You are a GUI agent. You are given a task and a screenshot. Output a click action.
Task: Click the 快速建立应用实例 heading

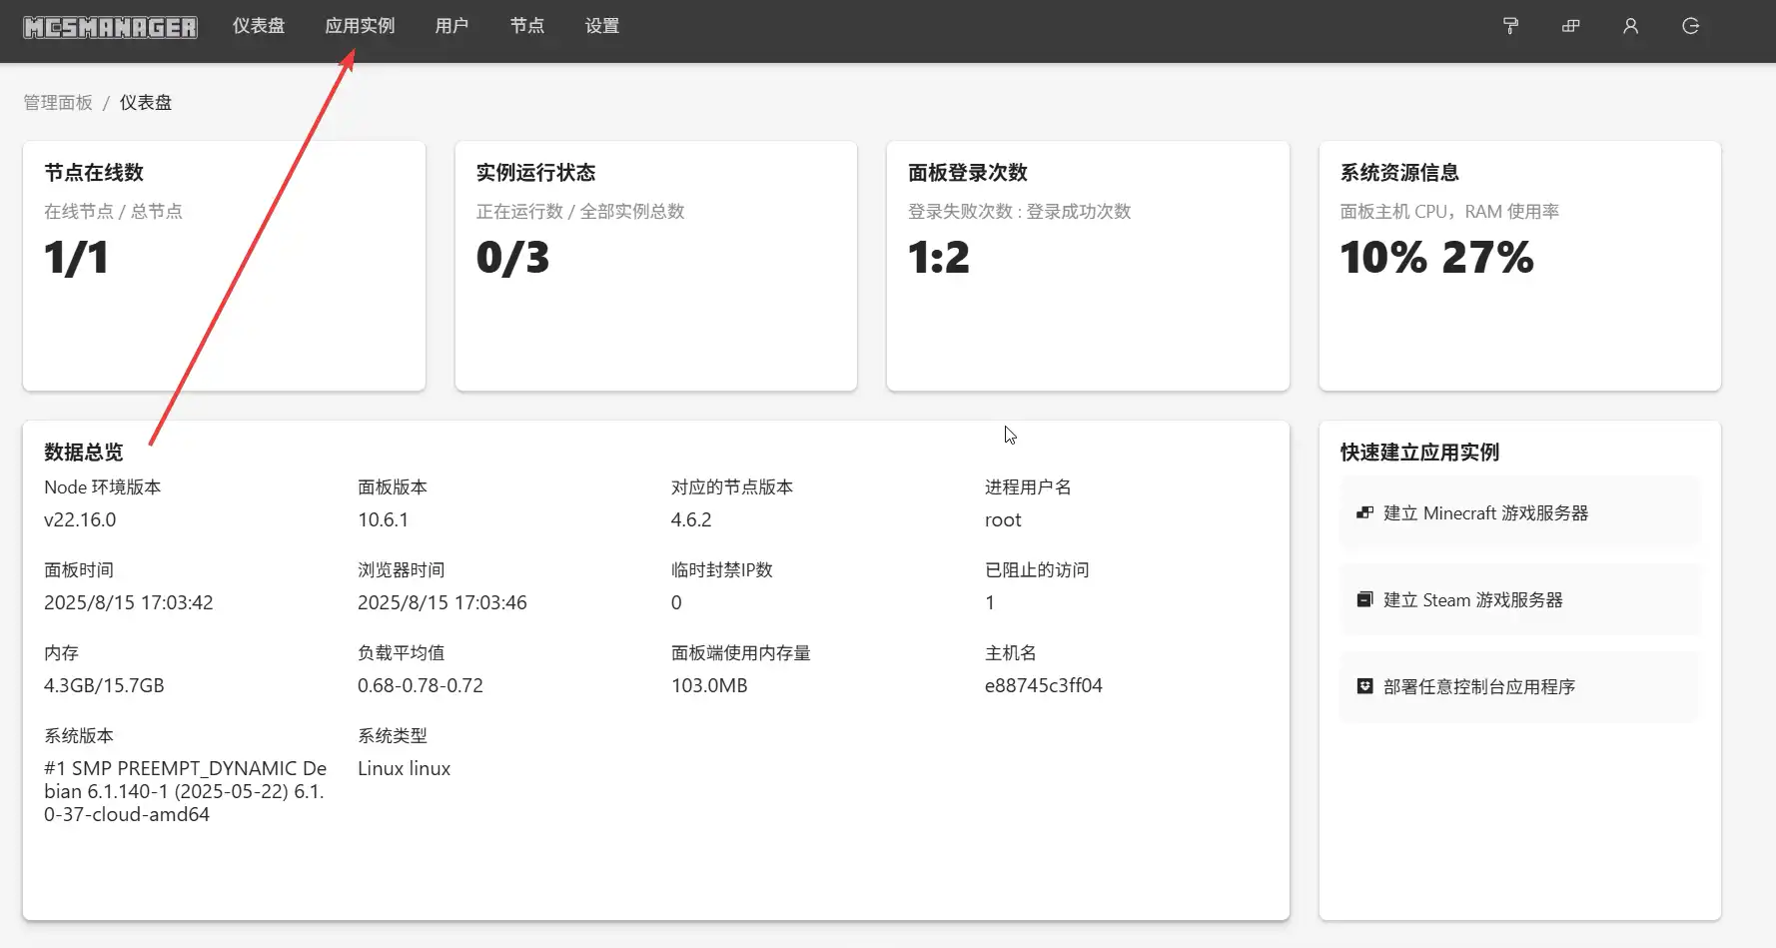click(x=1419, y=453)
